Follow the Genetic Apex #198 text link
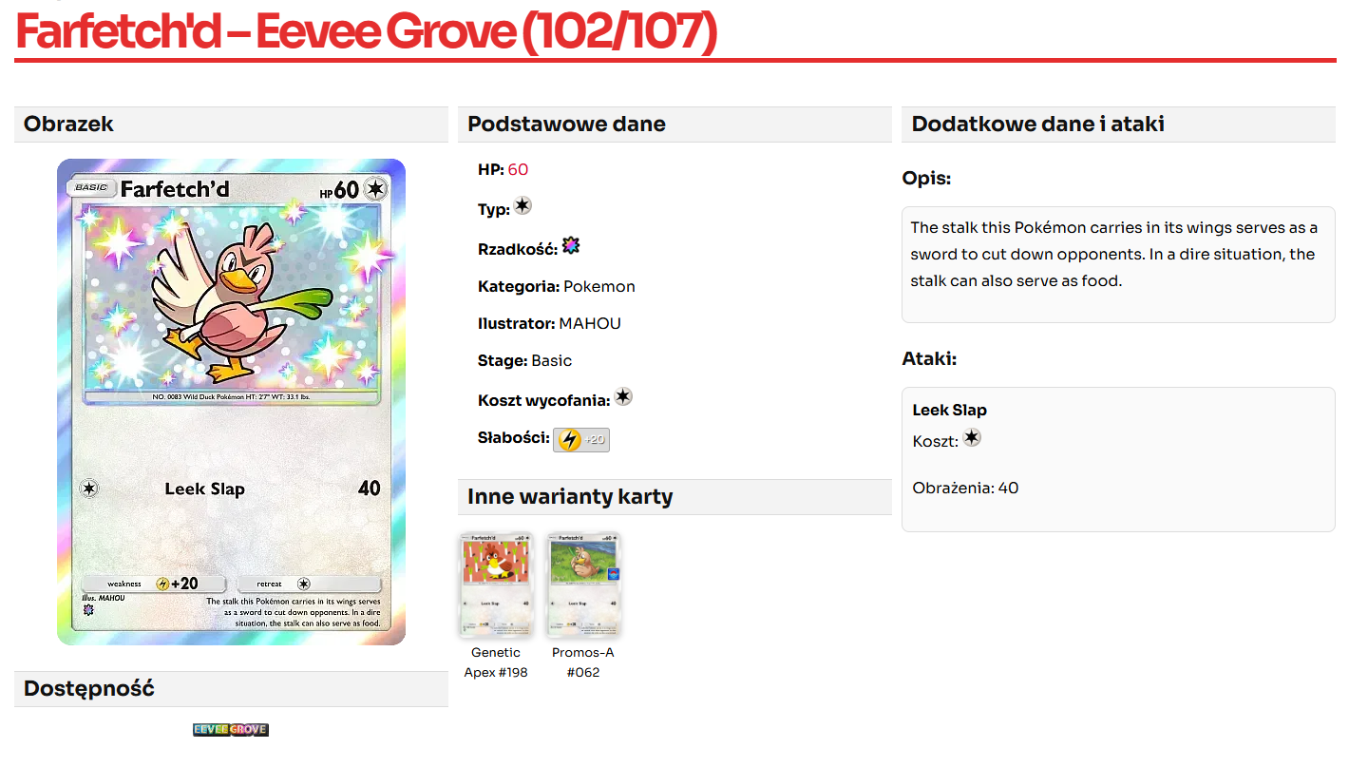The height and width of the screenshot is (767, 1349). [x=495, y=662]
